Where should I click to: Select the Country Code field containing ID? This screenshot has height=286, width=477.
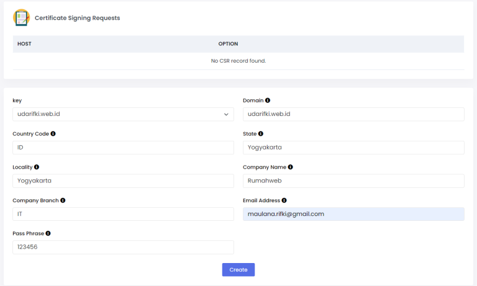(123, 148)
